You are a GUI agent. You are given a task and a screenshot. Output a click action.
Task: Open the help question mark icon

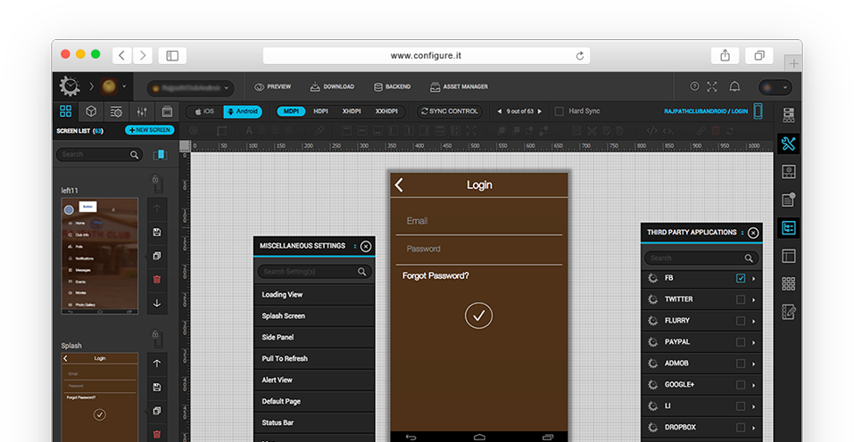coord(694,86)
